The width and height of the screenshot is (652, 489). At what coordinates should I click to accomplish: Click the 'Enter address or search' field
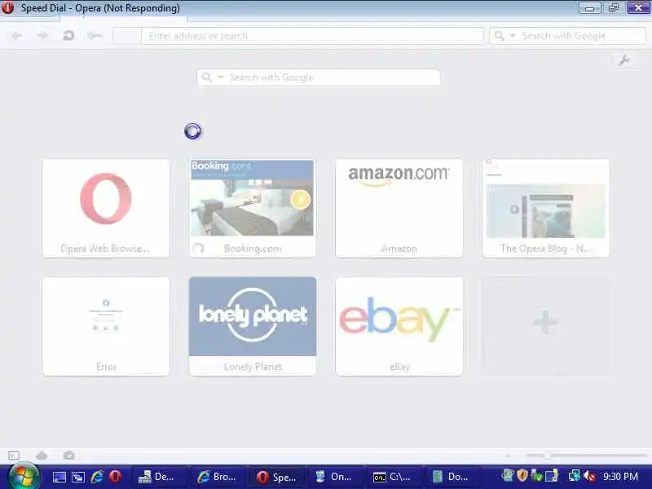coord(312,36)
